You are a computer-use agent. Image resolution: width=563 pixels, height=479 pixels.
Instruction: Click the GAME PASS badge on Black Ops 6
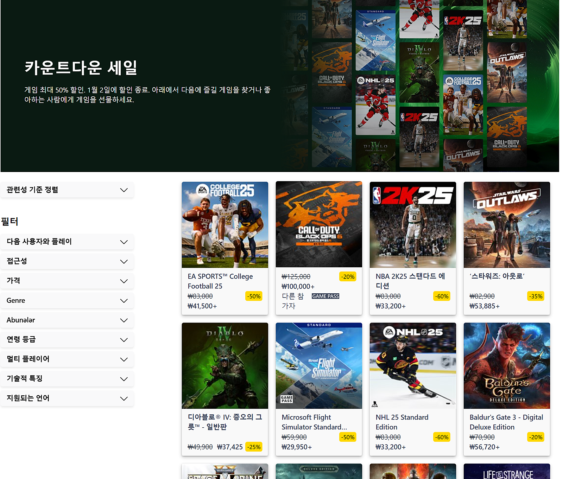pos(325,296)
